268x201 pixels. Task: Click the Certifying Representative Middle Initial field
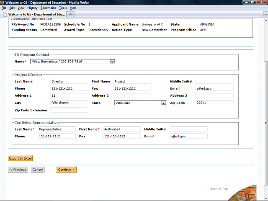(188, 129)
